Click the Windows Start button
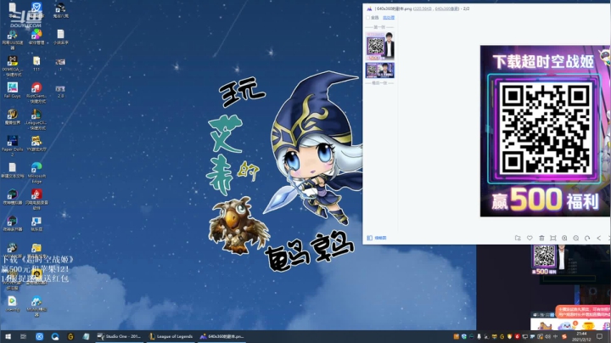 (8, 336)
